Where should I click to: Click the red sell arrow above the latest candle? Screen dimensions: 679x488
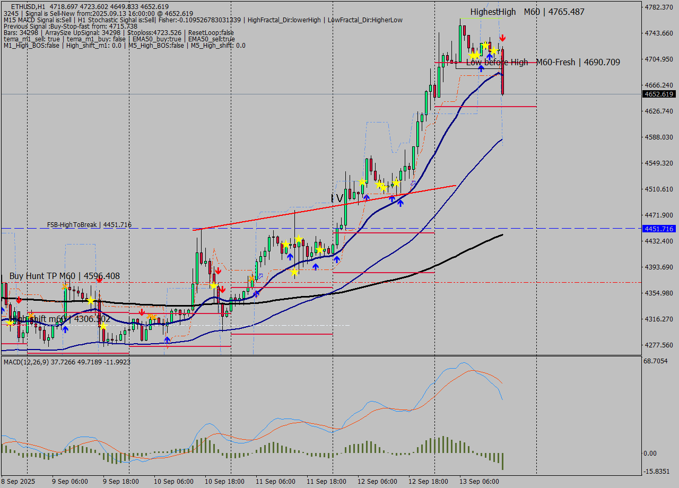click(502, 38)
